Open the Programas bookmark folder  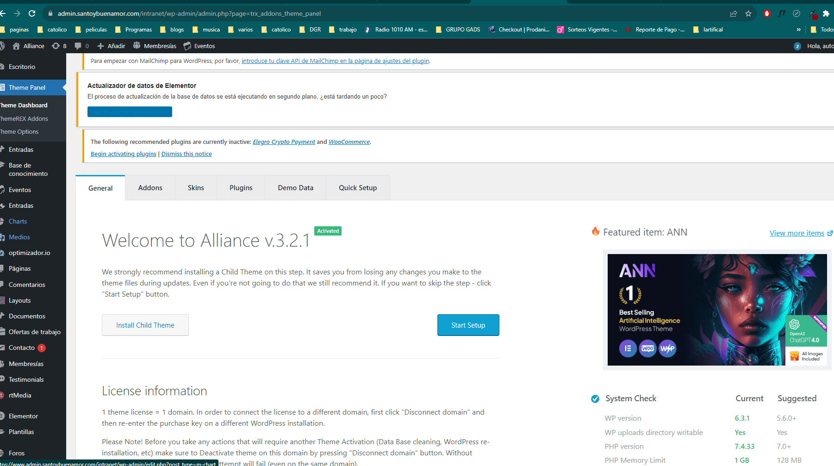tap(134, 29)
